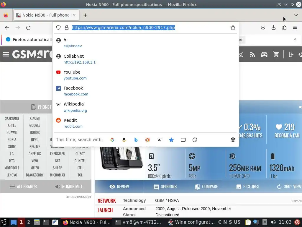
Task: Open the Downloads panel
Action: tap(273, 27)
